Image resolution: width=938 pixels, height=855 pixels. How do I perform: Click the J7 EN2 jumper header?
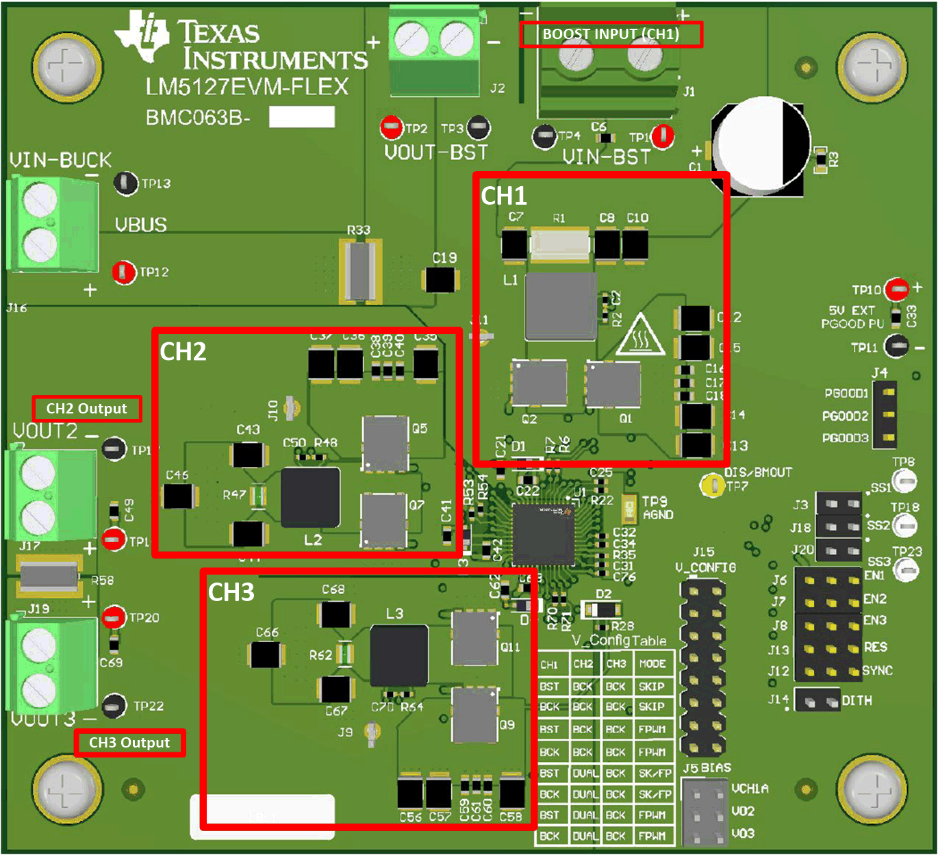828,602
